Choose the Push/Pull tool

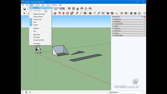pos(55,13)
